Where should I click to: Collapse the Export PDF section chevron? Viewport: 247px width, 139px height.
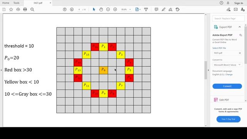click(x=240, y=27)
